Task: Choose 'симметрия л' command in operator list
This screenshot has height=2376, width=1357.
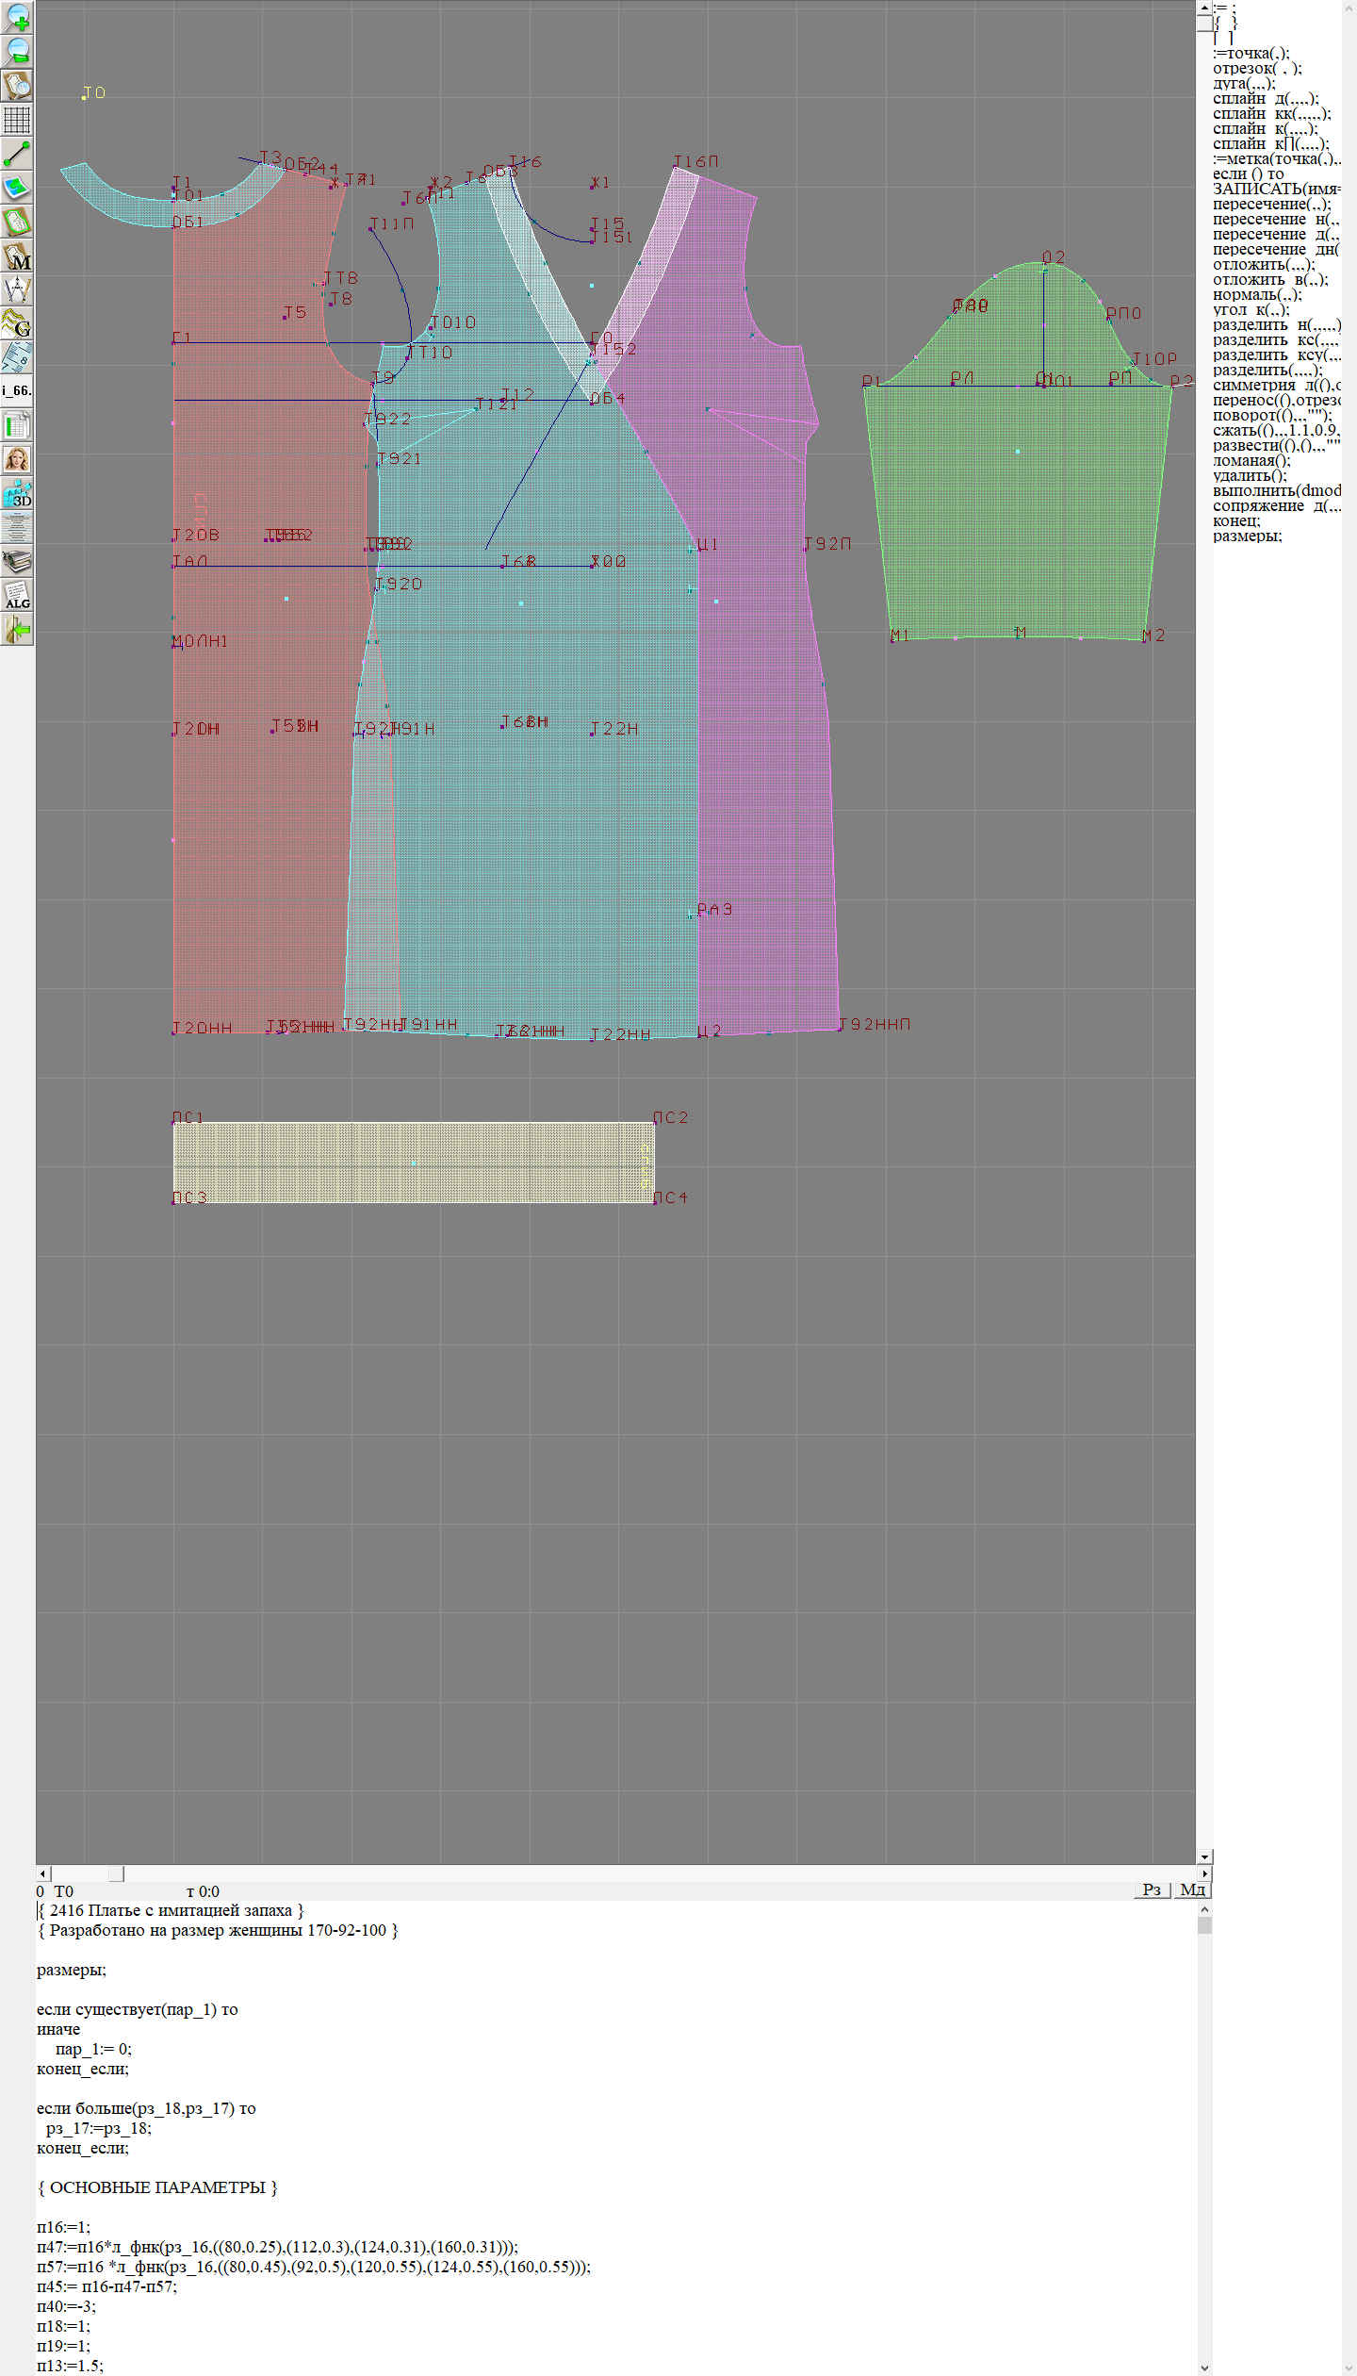Action: (x=1276, y=386)
